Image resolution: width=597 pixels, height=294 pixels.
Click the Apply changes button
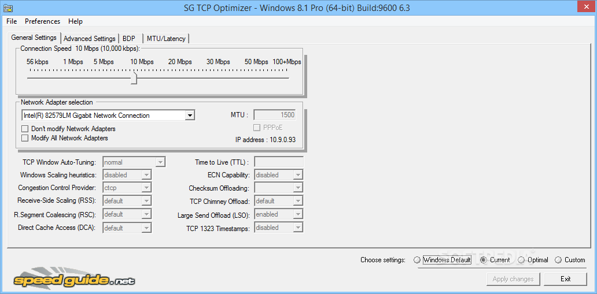513,279
